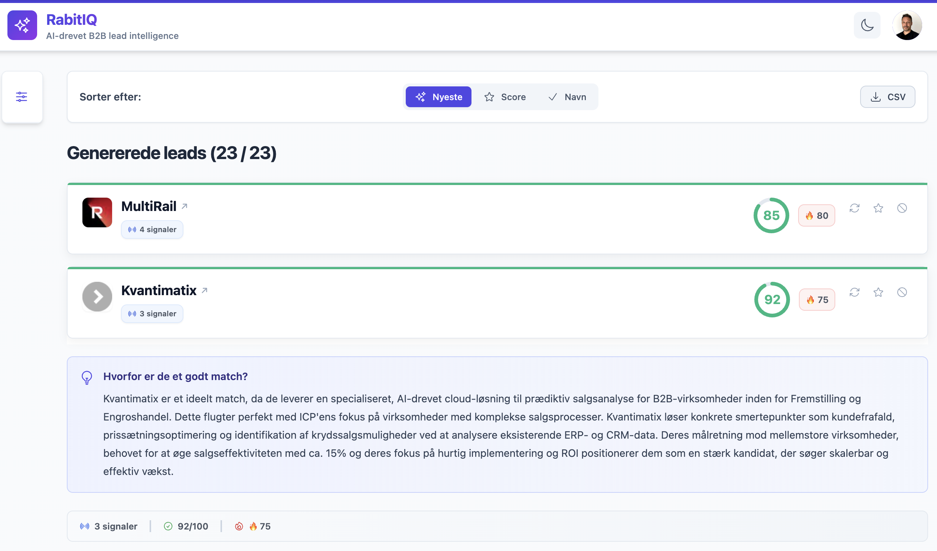
Task: Click MultiRail's 85 score ring
Action: (x=771, y=215)
